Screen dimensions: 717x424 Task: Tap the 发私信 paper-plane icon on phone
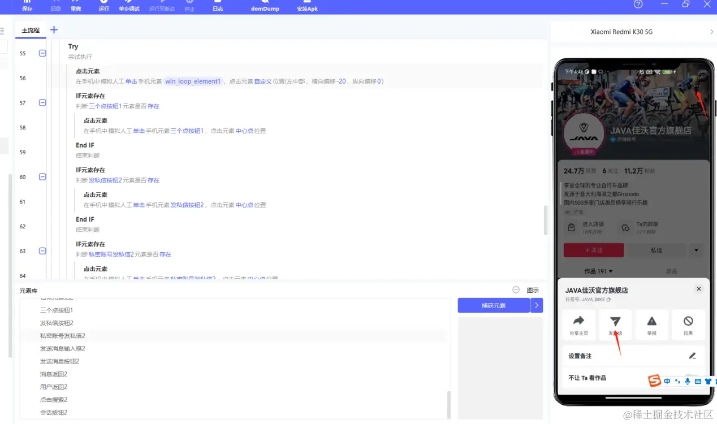pyautogui.click(x=615, y=325)
